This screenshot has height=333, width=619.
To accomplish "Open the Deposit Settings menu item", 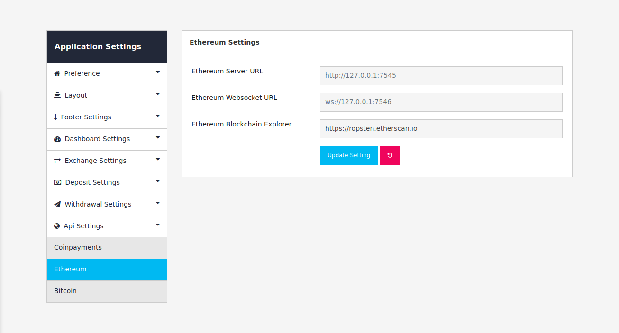I will click(107, 183).
